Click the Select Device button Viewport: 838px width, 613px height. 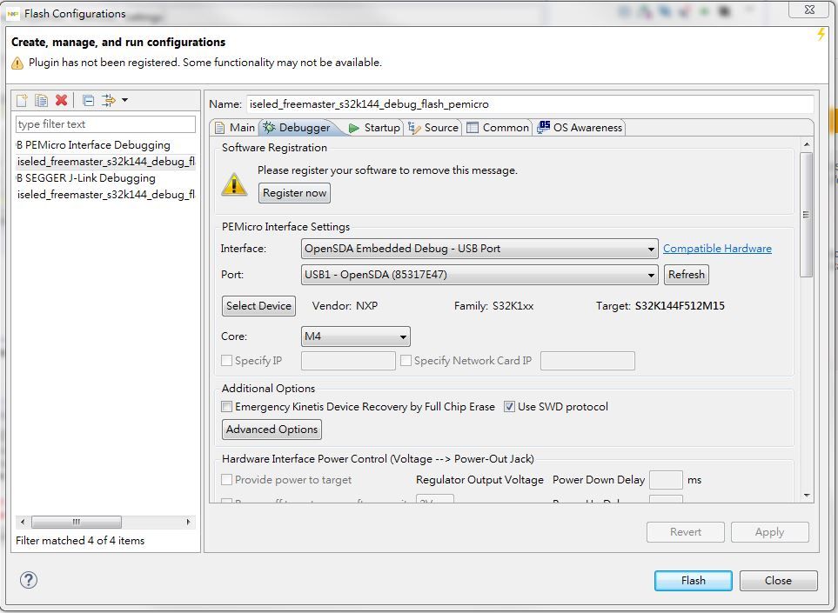(258, 306)
